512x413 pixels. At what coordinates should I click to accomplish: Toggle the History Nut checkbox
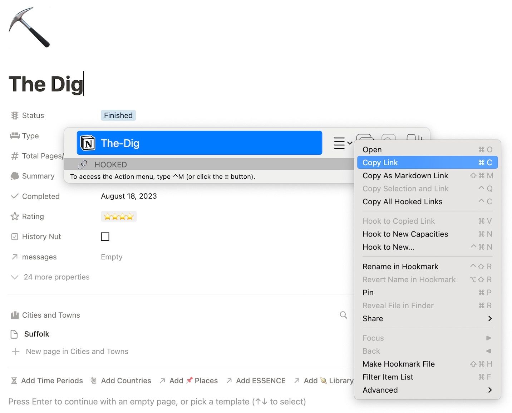pyautogui.click(x=105, y=237)
